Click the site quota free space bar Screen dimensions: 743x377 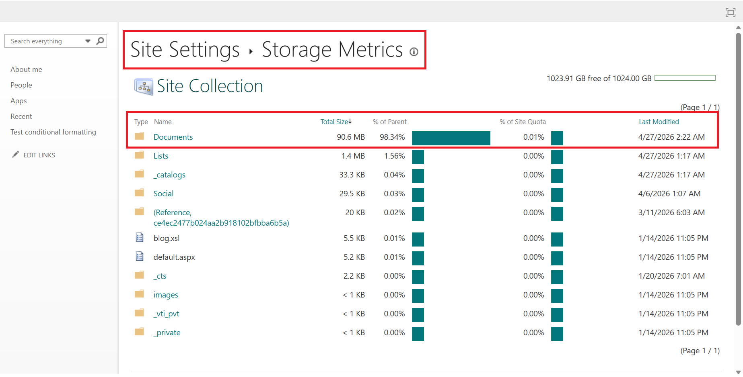pos(685,78)
